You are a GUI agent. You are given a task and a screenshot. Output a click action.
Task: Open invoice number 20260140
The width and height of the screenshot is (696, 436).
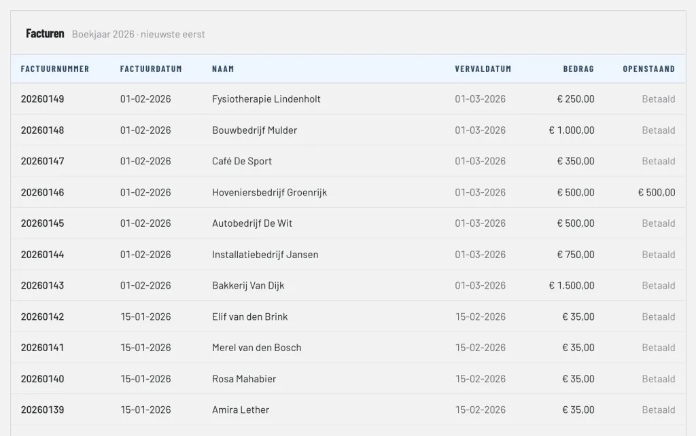pyautogui.click(x=43, y=378)
